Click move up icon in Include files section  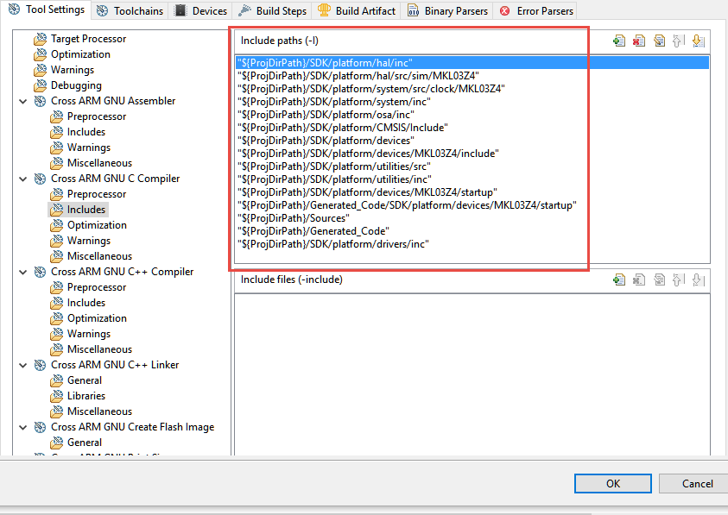point(678,279)
